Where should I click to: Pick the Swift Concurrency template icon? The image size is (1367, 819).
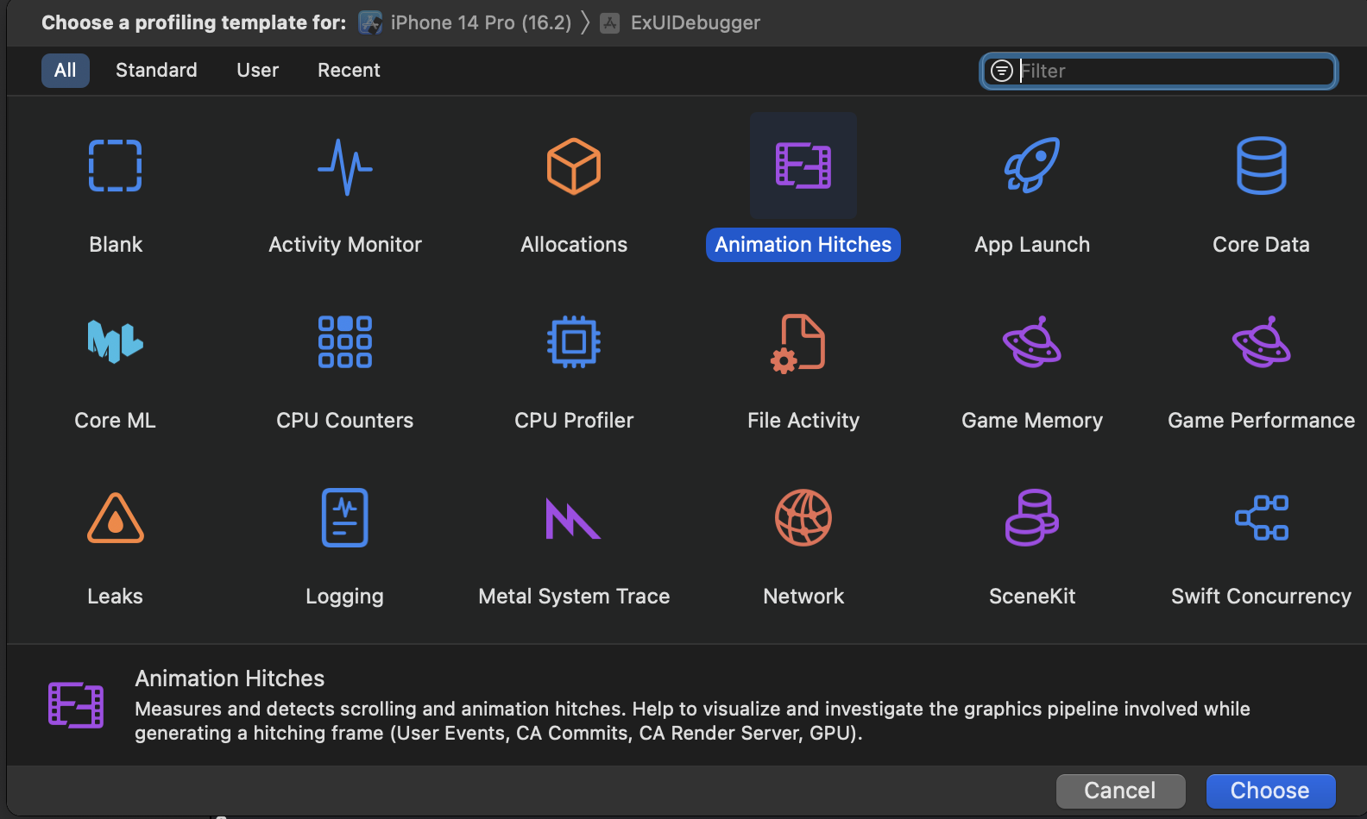1262,517
